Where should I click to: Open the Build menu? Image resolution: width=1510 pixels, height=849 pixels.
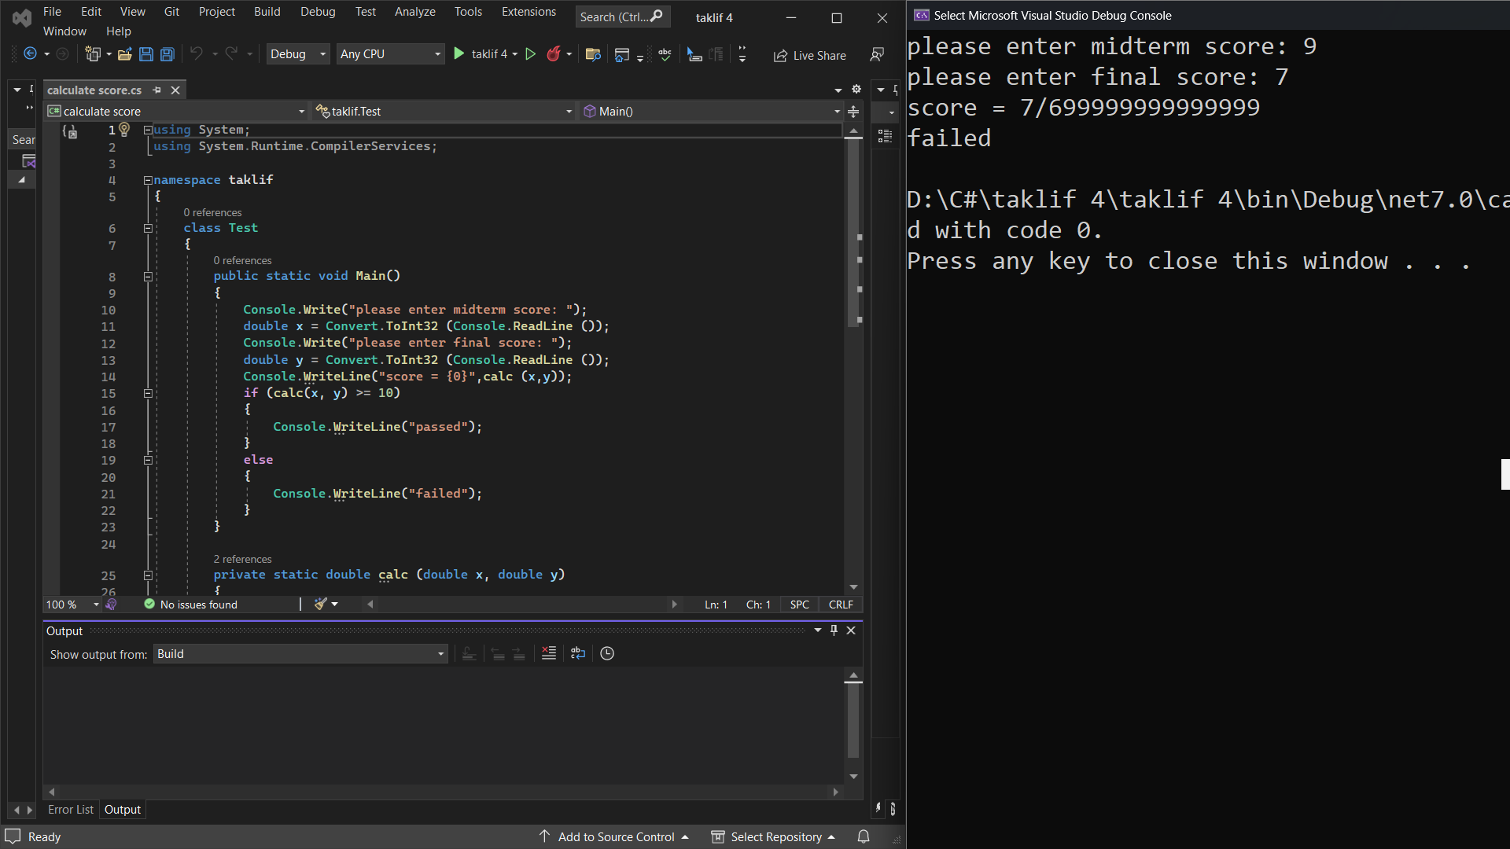(x=267, y=12)
